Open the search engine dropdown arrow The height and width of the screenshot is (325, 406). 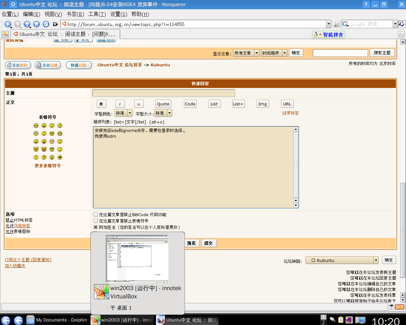[395, 24]
